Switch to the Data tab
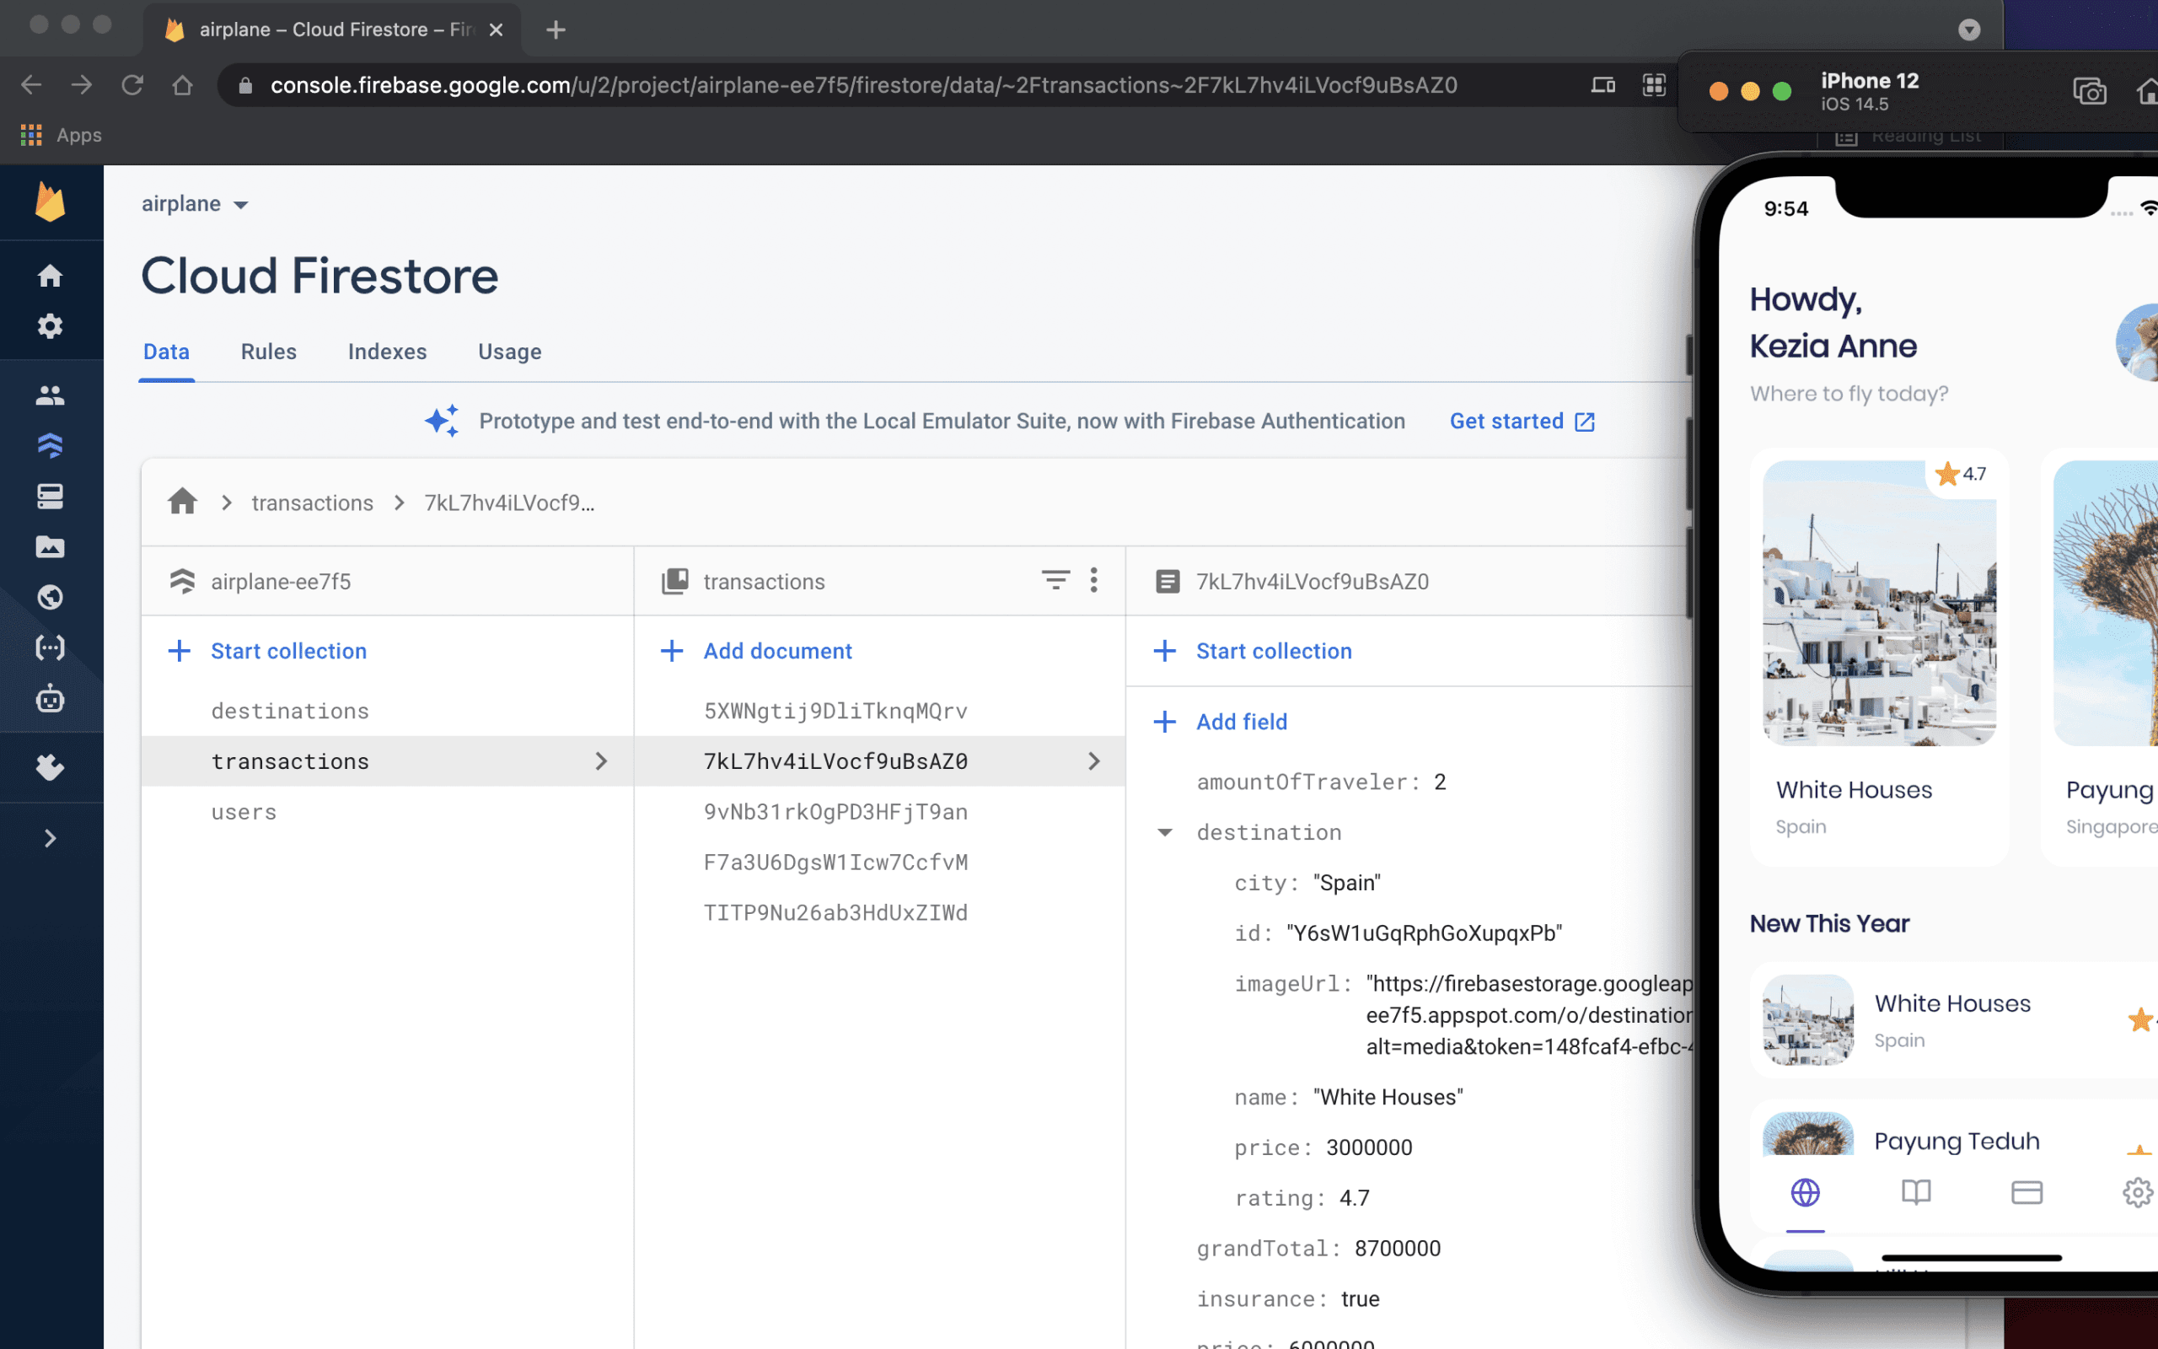The width and height of the screenshot is (2158, 1349). (166, 352)
